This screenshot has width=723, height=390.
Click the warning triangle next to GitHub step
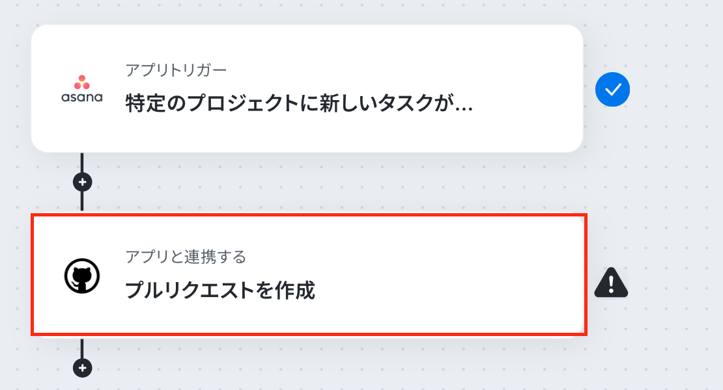point(611,282)
